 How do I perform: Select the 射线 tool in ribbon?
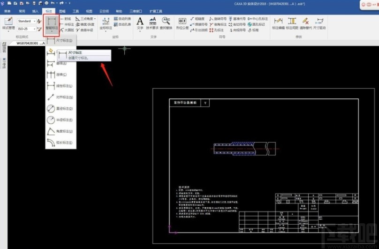66,19
